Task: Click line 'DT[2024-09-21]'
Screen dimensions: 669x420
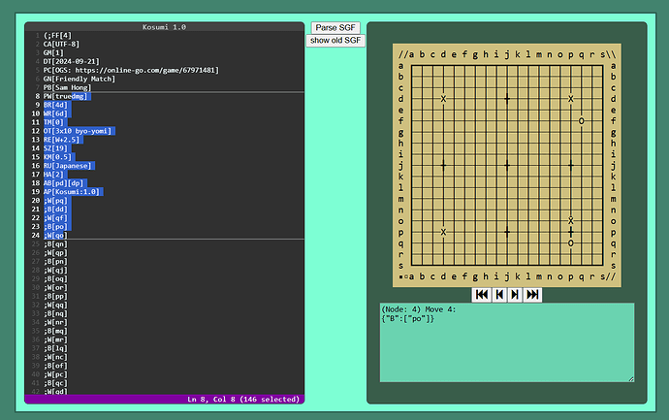Action: pyautogui.click(x=71, y=61)
